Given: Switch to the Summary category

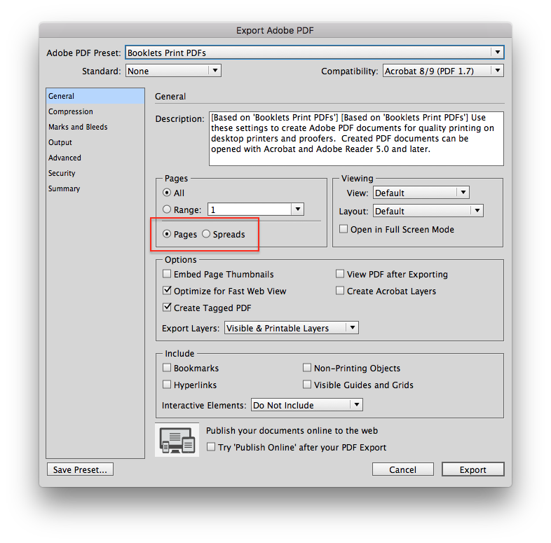Looking at the screenshot, I should 95,188.
